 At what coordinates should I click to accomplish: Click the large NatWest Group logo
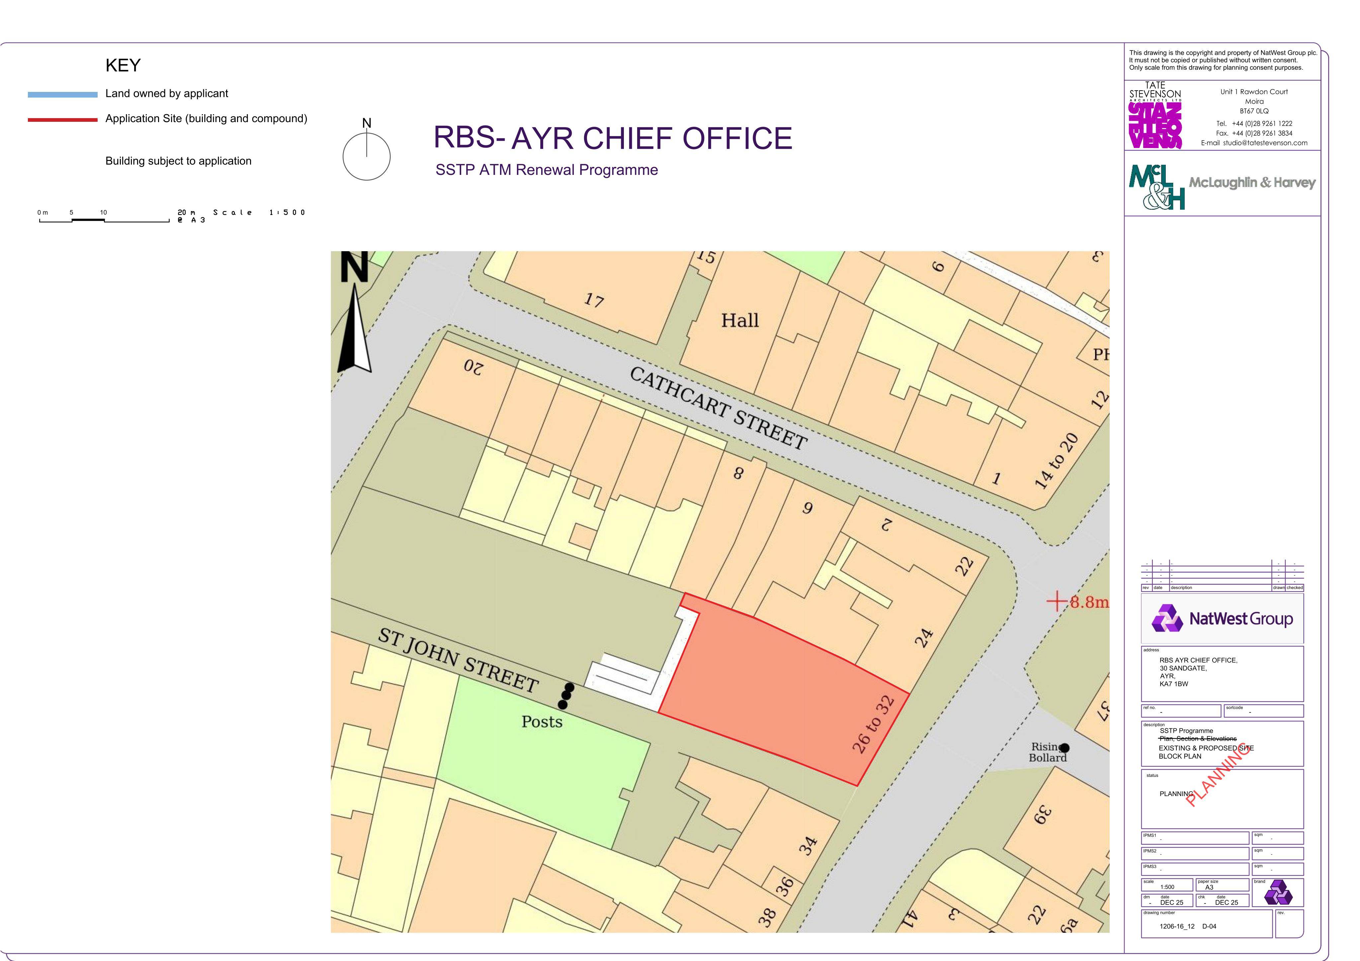coord(1222,619)
